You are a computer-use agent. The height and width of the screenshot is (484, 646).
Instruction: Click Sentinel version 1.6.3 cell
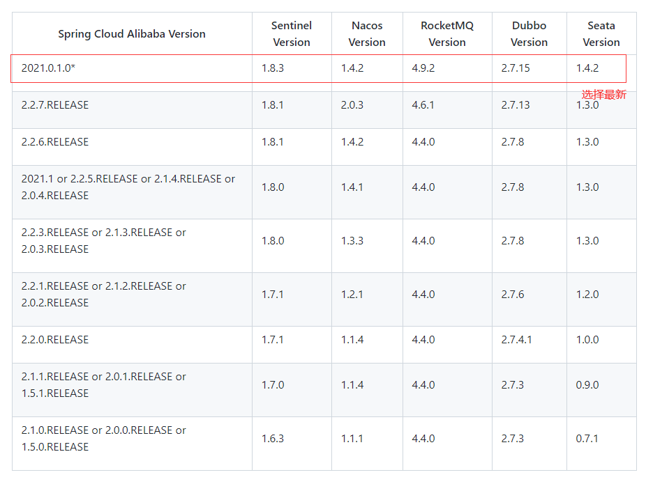click(x=273, y=439)
